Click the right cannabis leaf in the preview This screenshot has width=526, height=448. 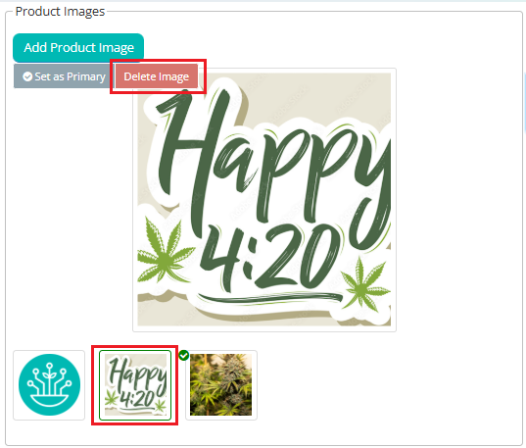pos(365,283)
